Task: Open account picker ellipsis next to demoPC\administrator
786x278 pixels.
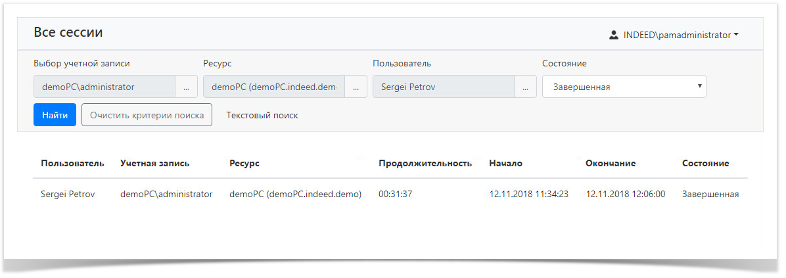Action: click(x=186, y=87)
